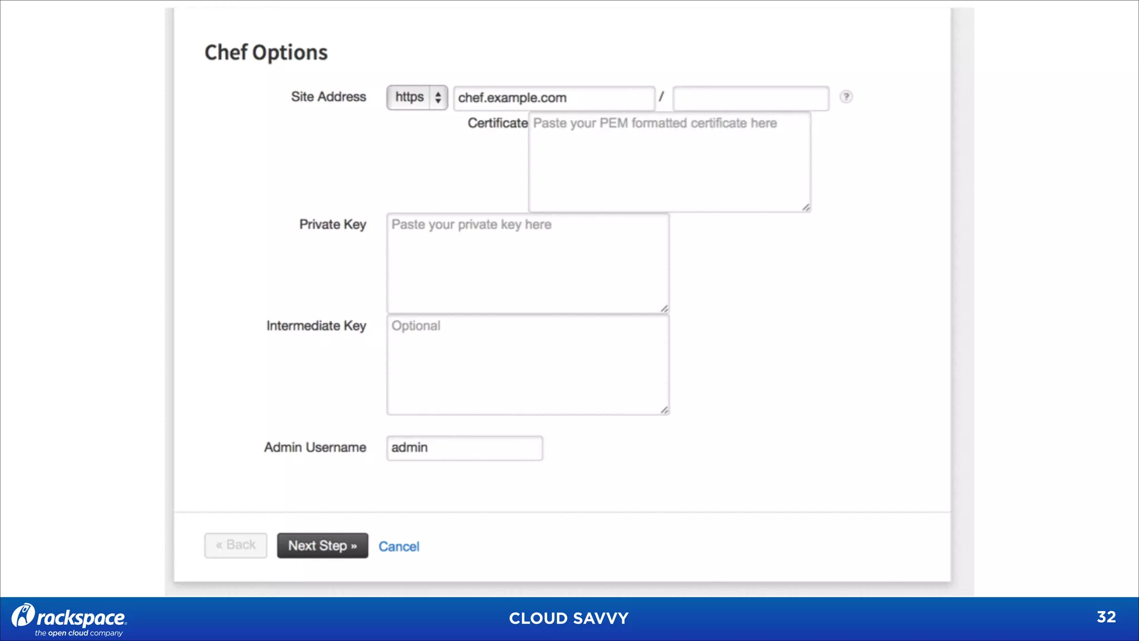Click the Private Key label
The image size is (1139, 641).
click(x=333, y=224)
